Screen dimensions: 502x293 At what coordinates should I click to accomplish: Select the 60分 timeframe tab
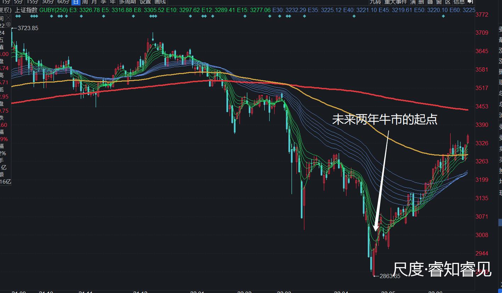point(63,2)
